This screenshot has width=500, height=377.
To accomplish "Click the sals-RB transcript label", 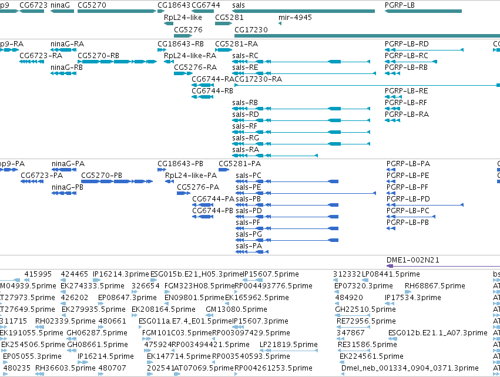I will [x=245, y=103].
